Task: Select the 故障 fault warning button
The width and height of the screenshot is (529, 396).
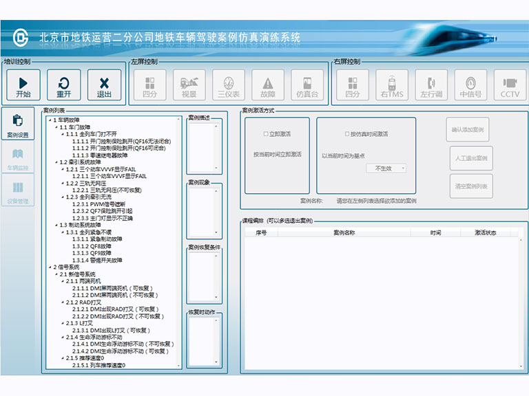Action: 268,85
